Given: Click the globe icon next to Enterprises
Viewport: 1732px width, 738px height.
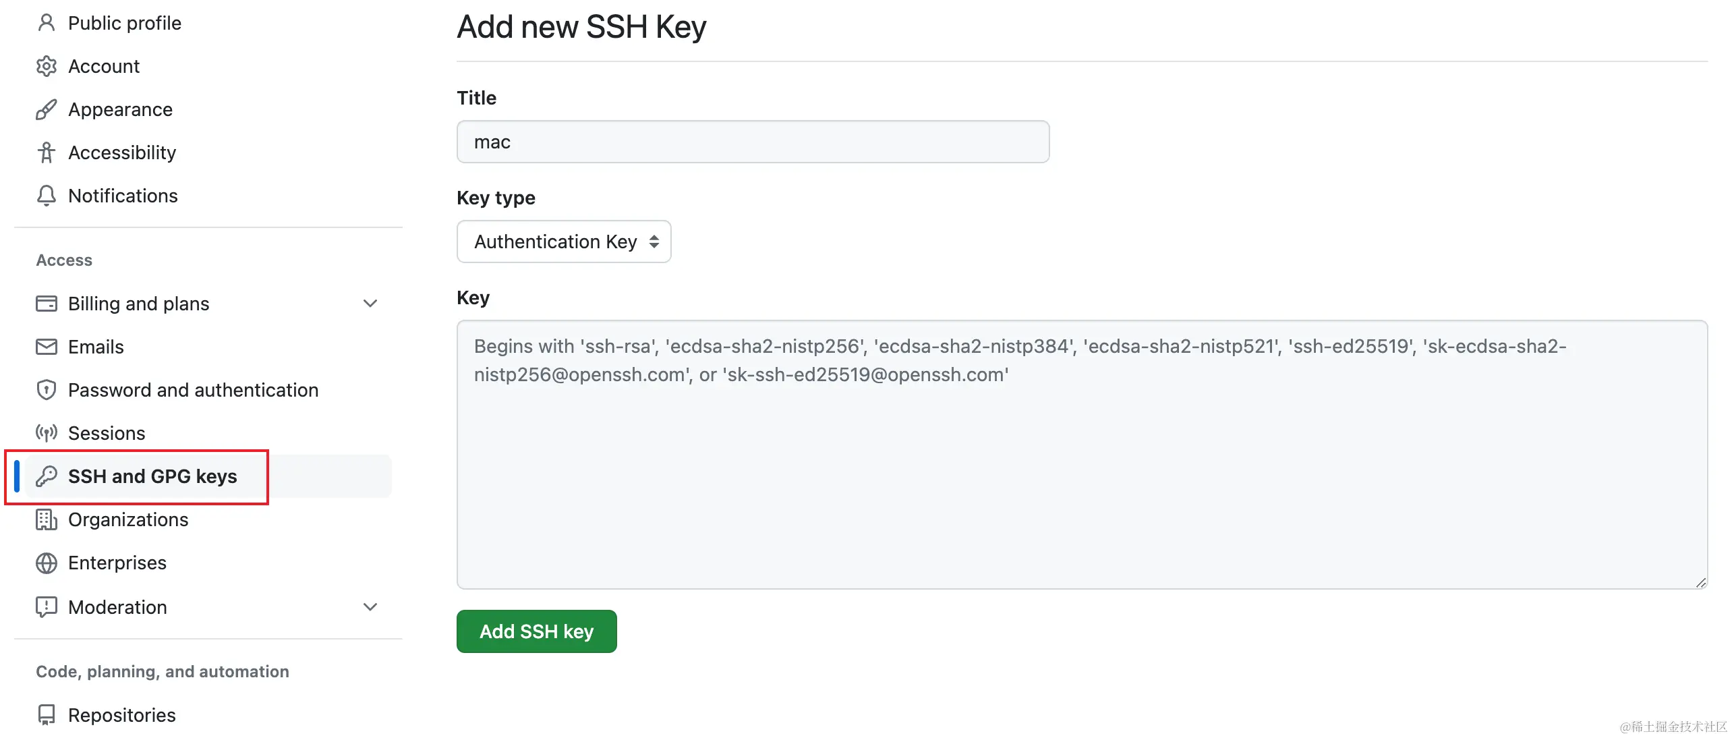Looking at the screenshot, I should (46, 563).
